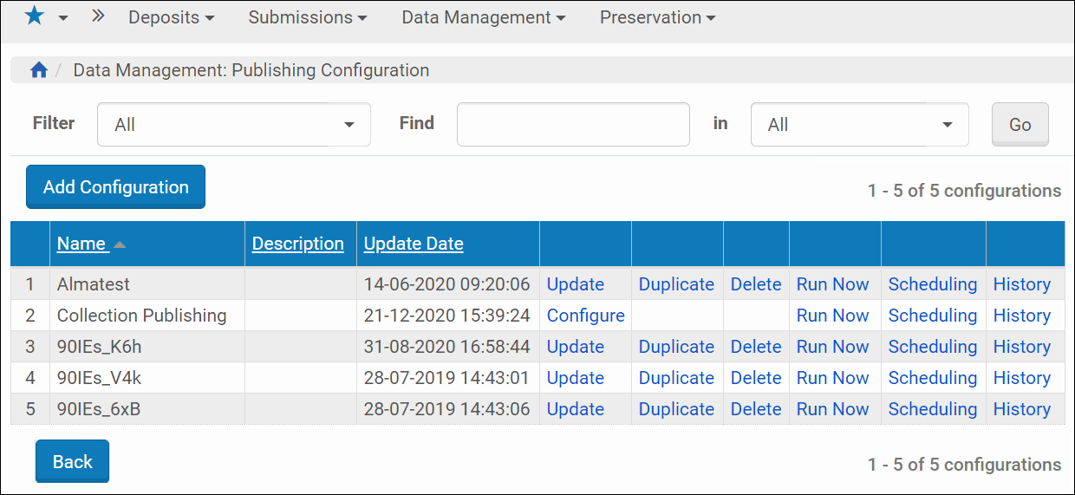
Task: Open the Submissions menu
Action: tap(307, 17)
